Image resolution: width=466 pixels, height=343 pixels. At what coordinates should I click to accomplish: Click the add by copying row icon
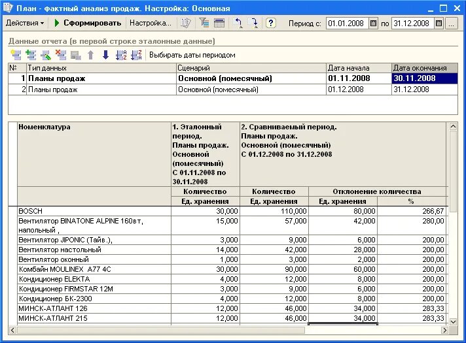(x=31, y=55)
